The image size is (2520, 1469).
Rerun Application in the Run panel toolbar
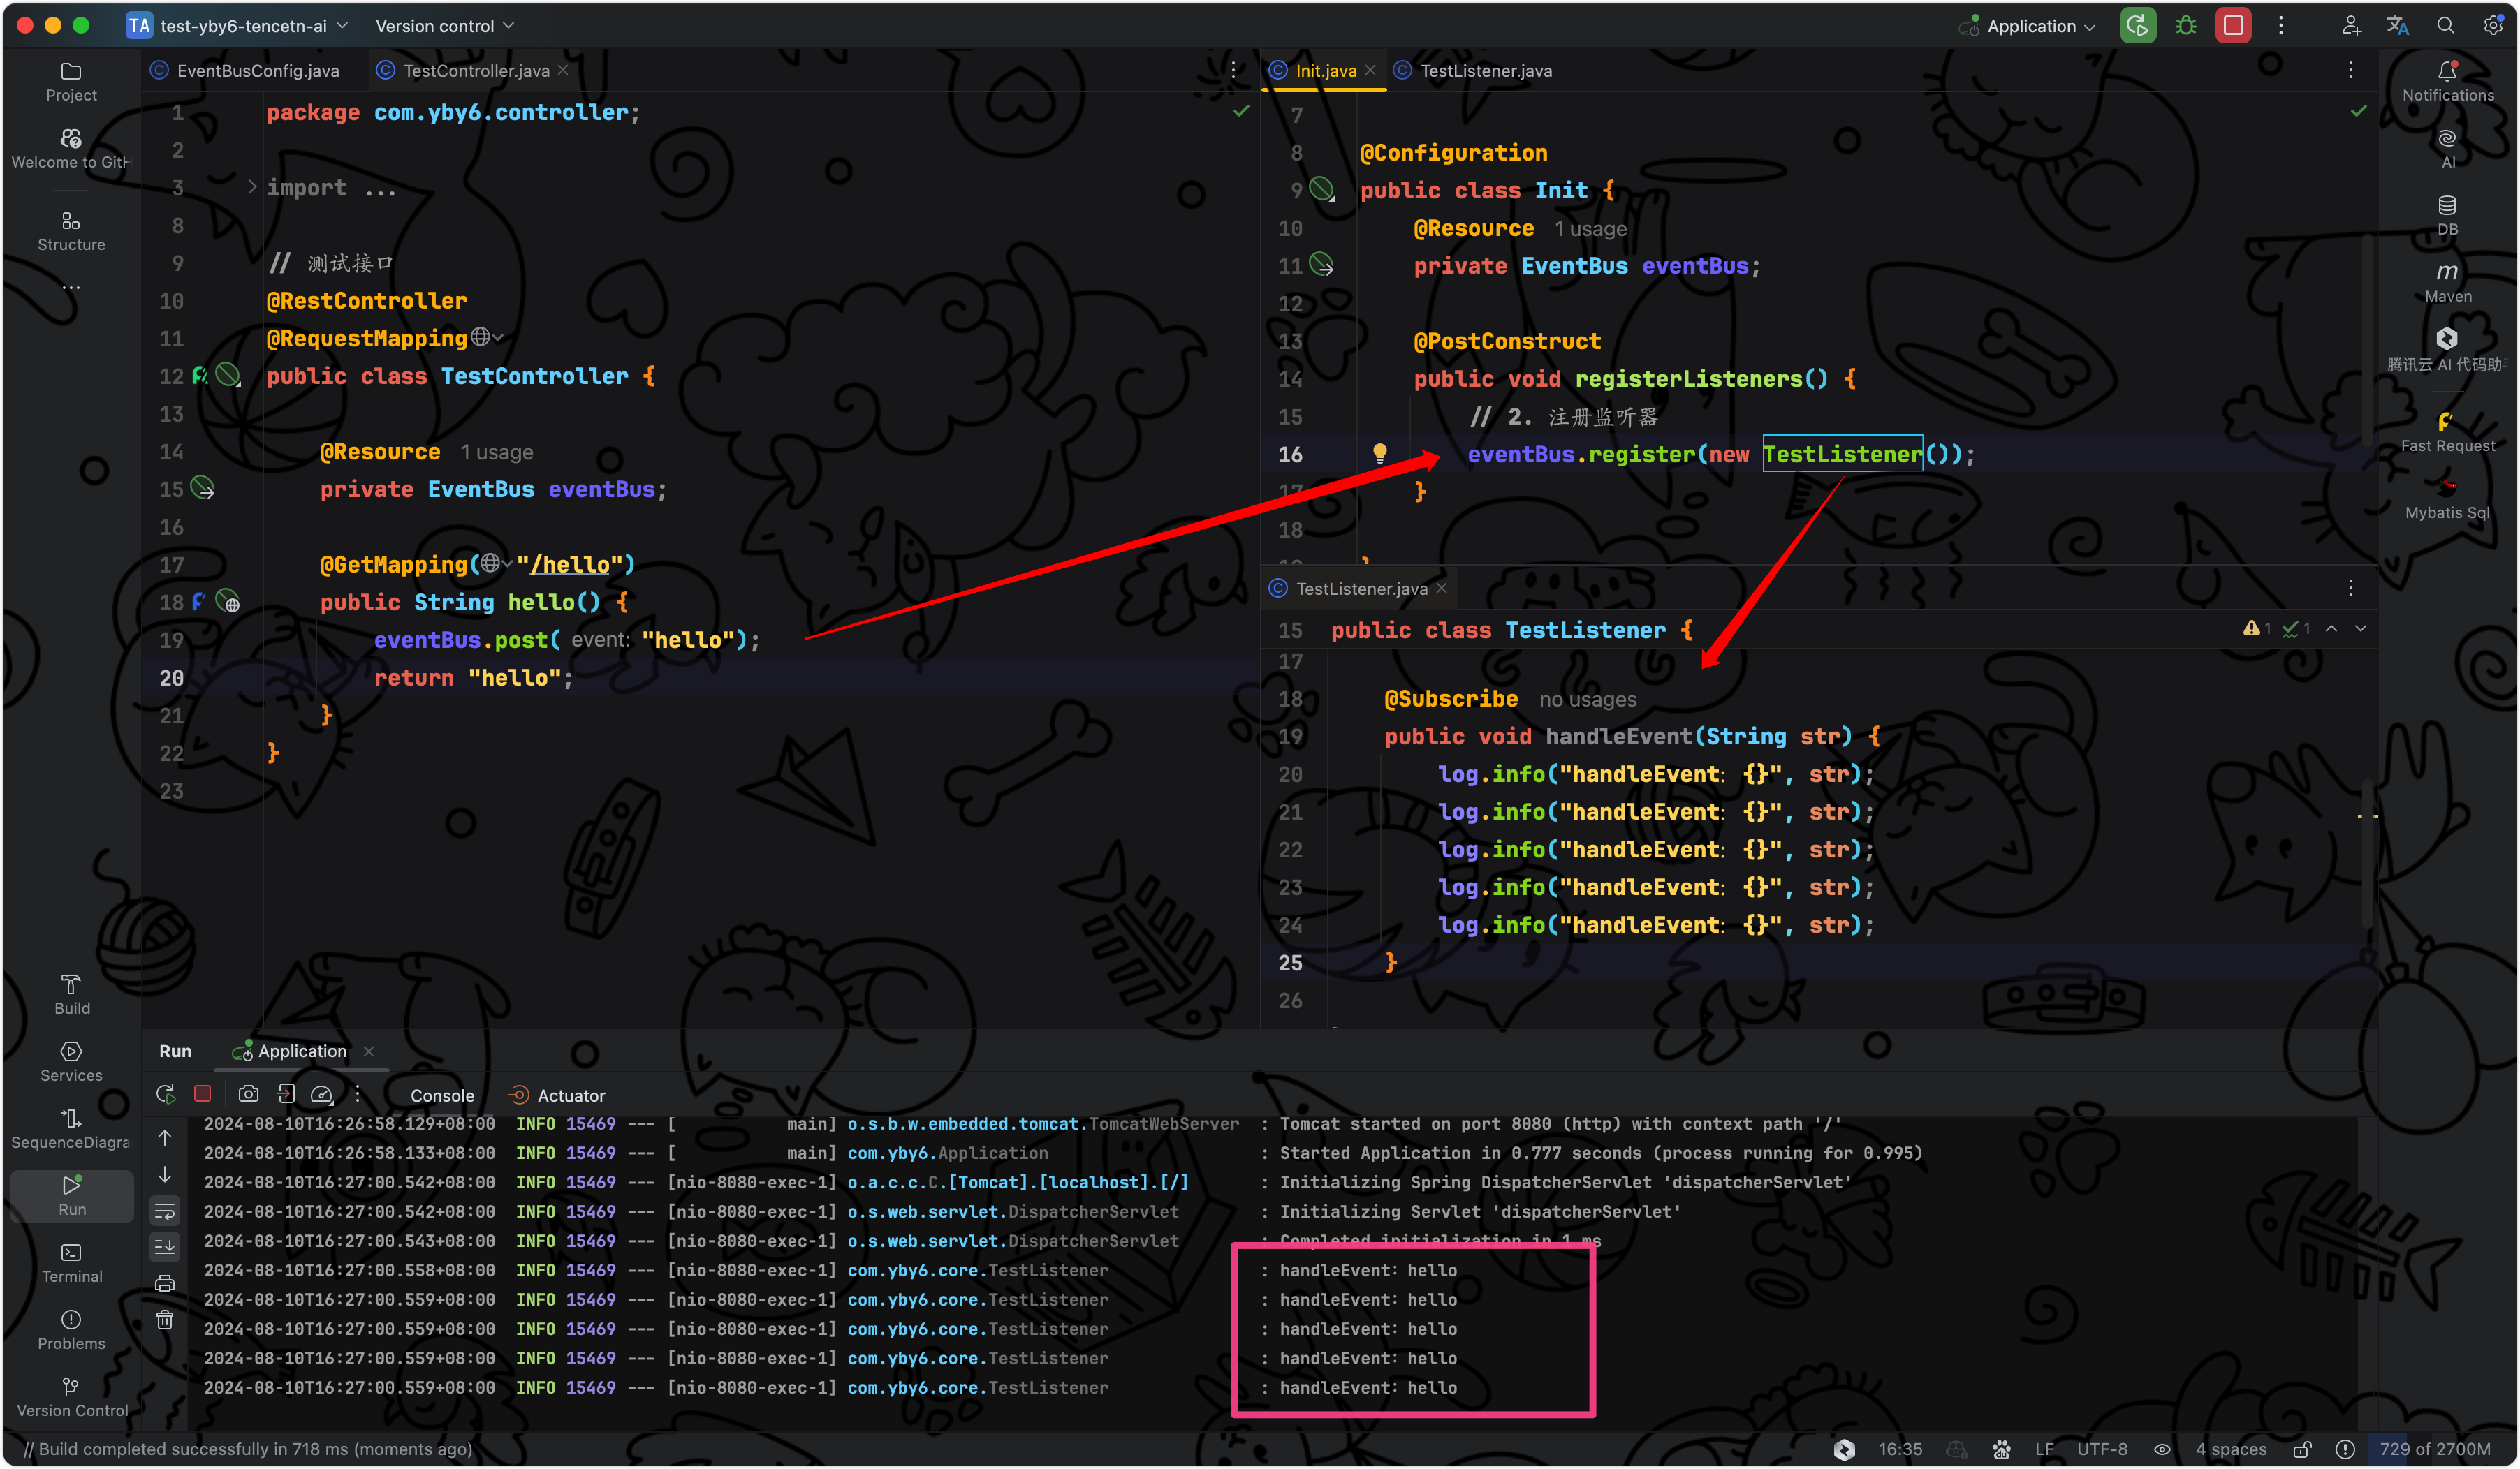click(166, 1094)
